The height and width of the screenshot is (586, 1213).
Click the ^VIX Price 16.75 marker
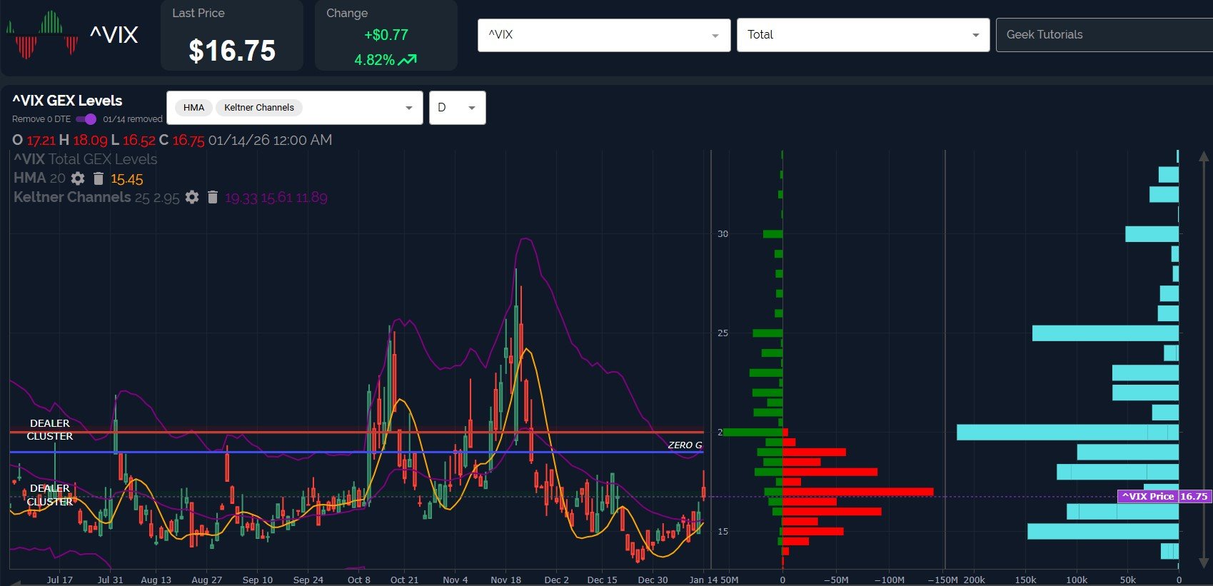pos(1164,496)
